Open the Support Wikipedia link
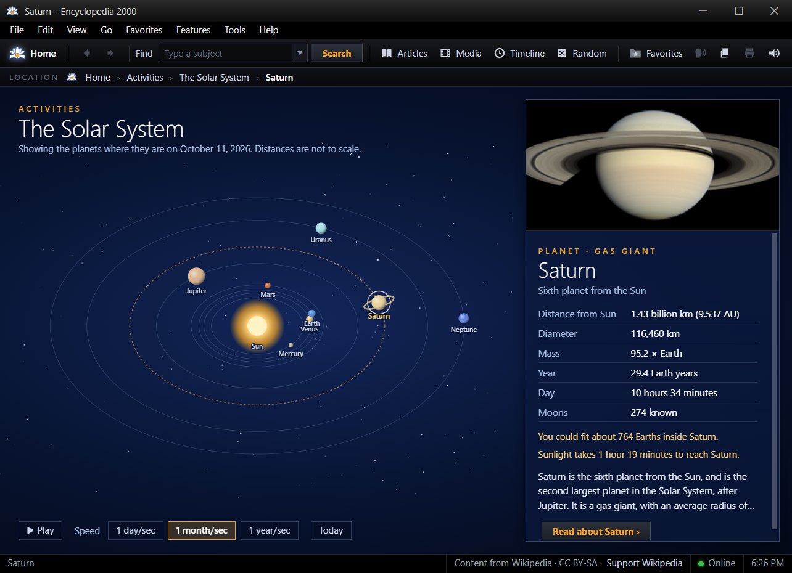 pyautogui.click(x=644, y=563)
